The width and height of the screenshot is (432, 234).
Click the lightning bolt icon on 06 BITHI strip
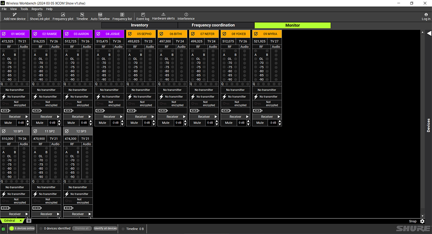[x=161, y=97]
